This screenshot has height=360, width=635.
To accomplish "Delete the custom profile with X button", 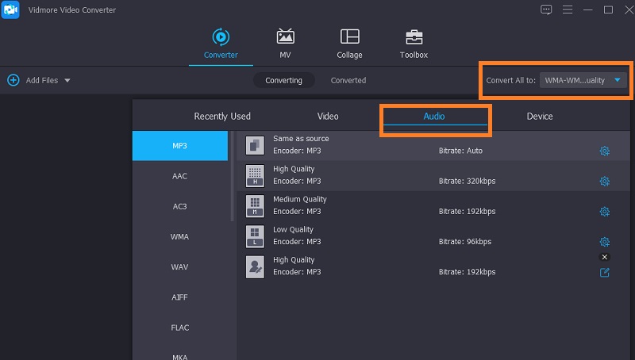I will (x=604, y=258).
